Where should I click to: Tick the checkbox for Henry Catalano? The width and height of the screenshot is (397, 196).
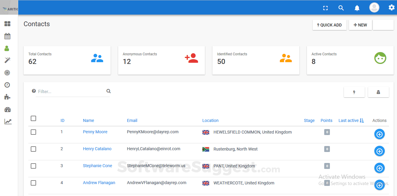pyautogui.click(x=33, y=149)
